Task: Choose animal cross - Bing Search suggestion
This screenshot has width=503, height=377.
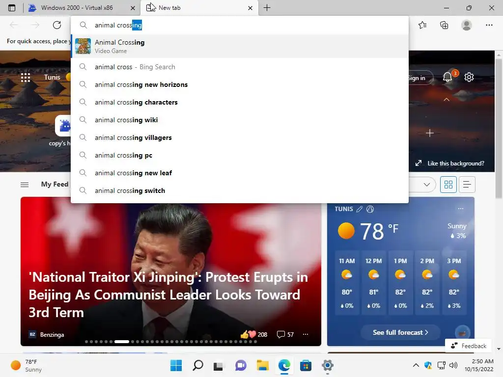Action: pyautogui.click(x=240, y=67)
